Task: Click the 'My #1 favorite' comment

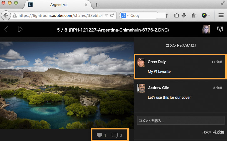Action: (159, 72)
